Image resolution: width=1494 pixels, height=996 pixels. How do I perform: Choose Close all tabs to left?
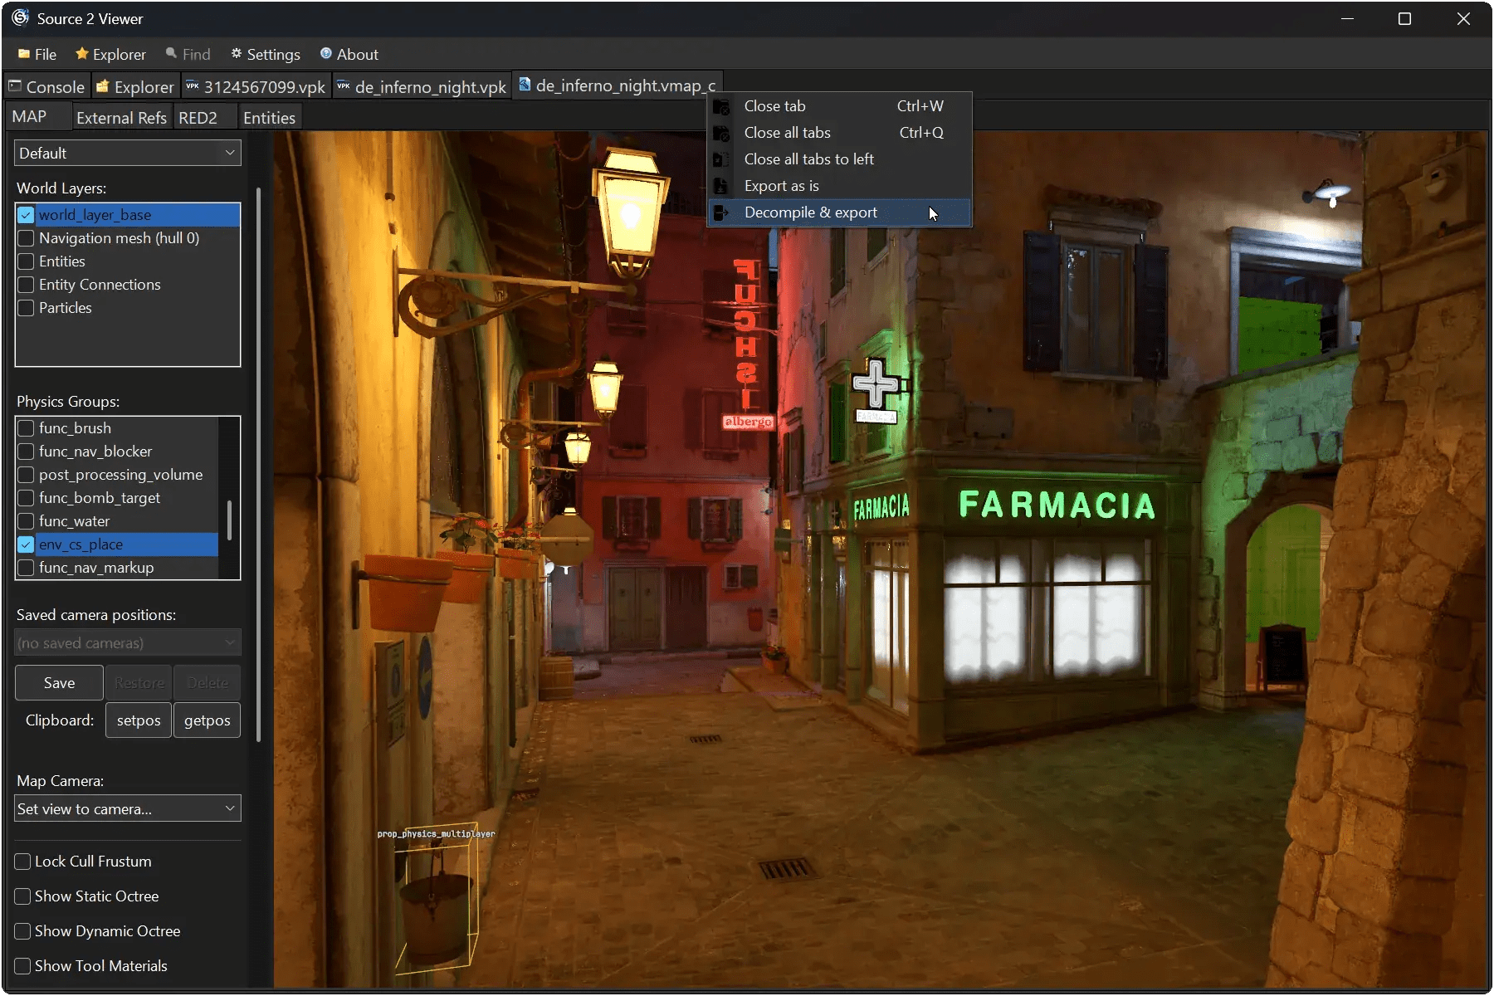pos(808,159)
